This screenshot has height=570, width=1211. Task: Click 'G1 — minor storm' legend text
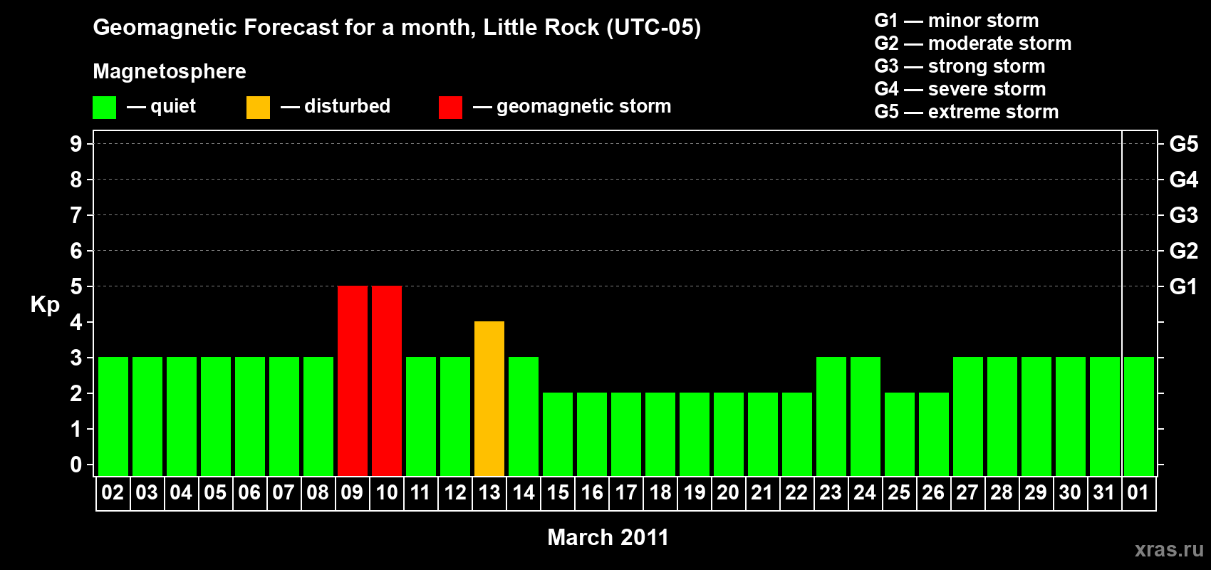pos(957,21)
